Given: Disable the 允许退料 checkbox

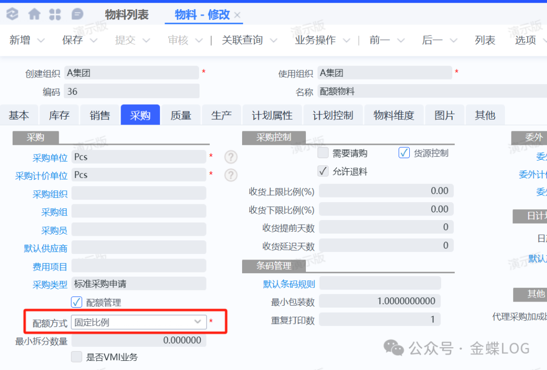Looking at the screenshot, I should click(x=323, y=171).
